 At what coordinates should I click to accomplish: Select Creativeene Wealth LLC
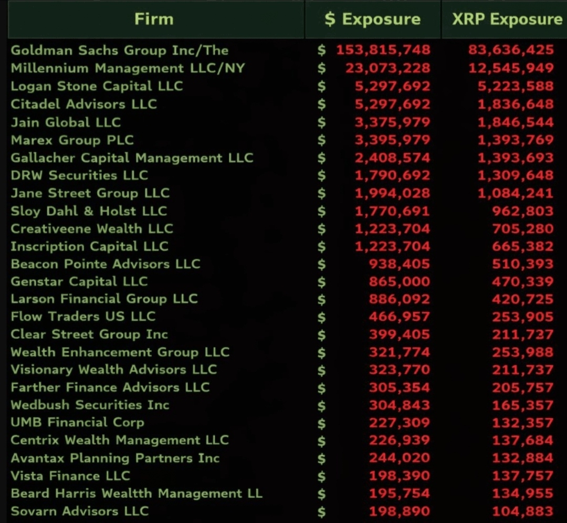point(92,228)
